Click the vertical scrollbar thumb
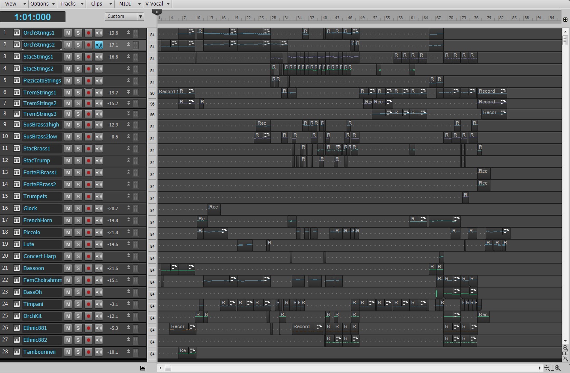 click(565, 40)
